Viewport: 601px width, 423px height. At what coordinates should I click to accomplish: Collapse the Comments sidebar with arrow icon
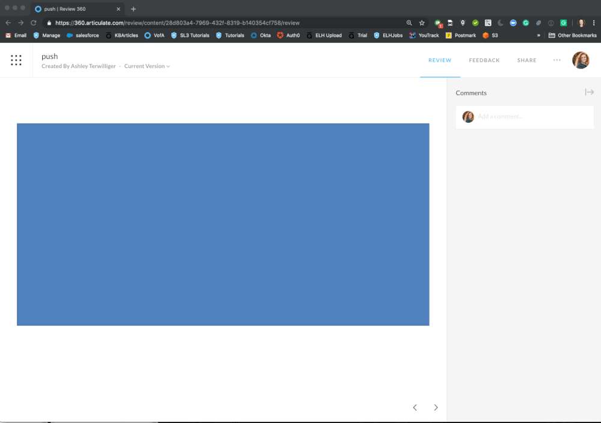coord(589,92)
